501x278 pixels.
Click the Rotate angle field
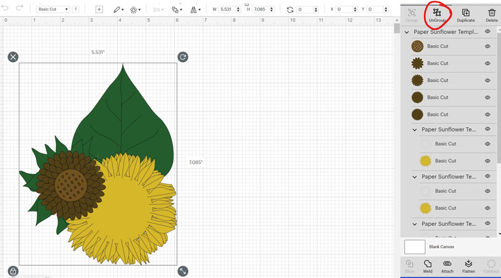(x=305, y=9)
